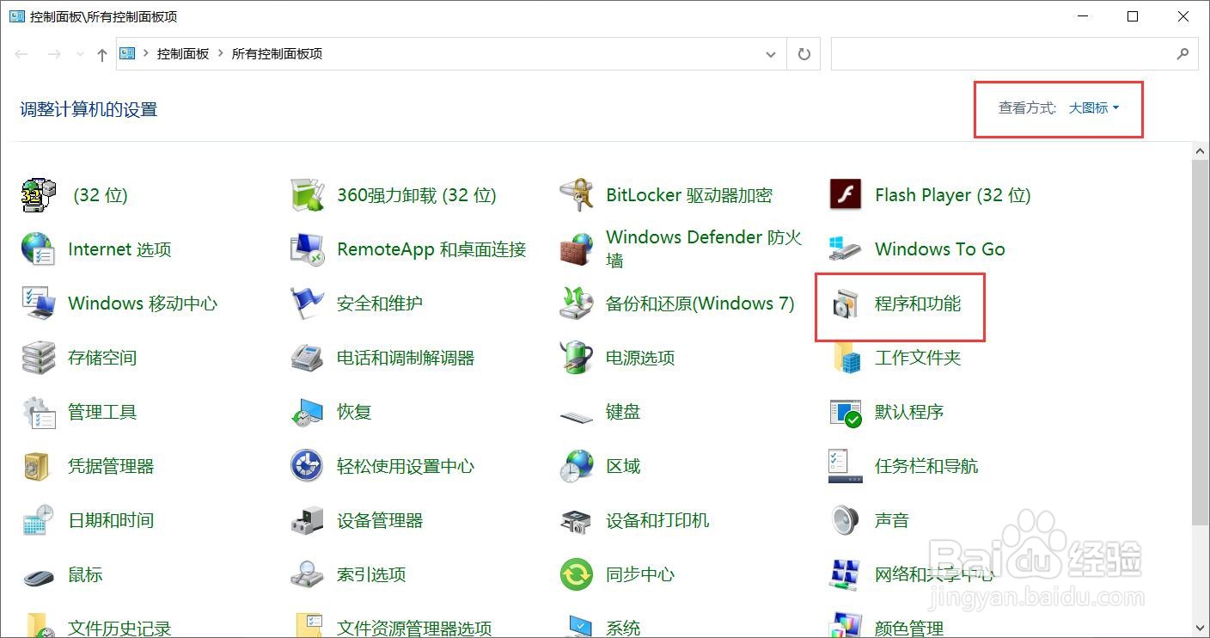
Task: Open 备份和还原(Windows 7) icon
Action: click(x=576, y=304)
